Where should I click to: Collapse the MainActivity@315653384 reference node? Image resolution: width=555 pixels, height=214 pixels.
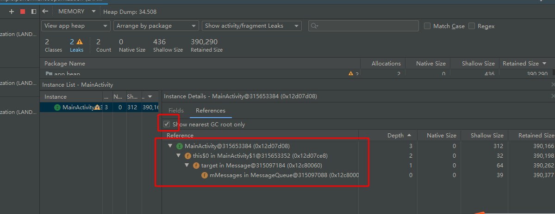pos(170,146)
